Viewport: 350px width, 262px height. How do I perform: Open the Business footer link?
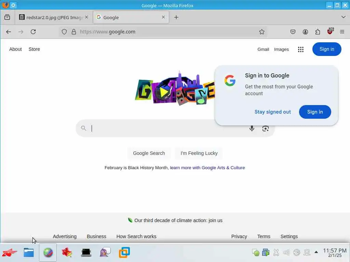96,236
